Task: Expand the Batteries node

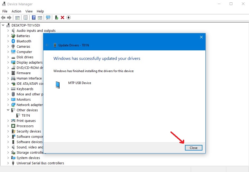Action: tap(8, 36)
